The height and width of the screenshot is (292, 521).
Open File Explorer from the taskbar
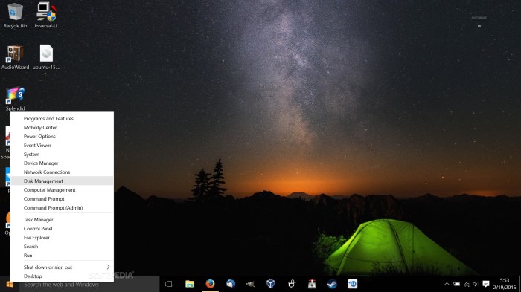tap(190, 284)
